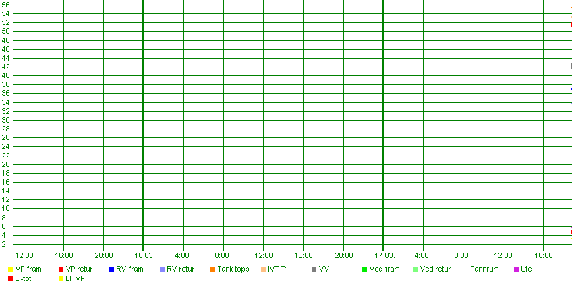This screenshot has width=572, height=287.
Task: Click the light green swatch beside Ved retur
Action: click(x=415, y=269)
